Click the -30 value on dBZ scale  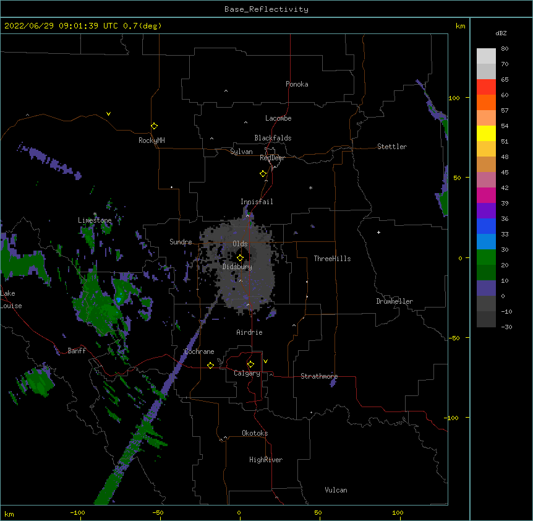click(506, 327)
